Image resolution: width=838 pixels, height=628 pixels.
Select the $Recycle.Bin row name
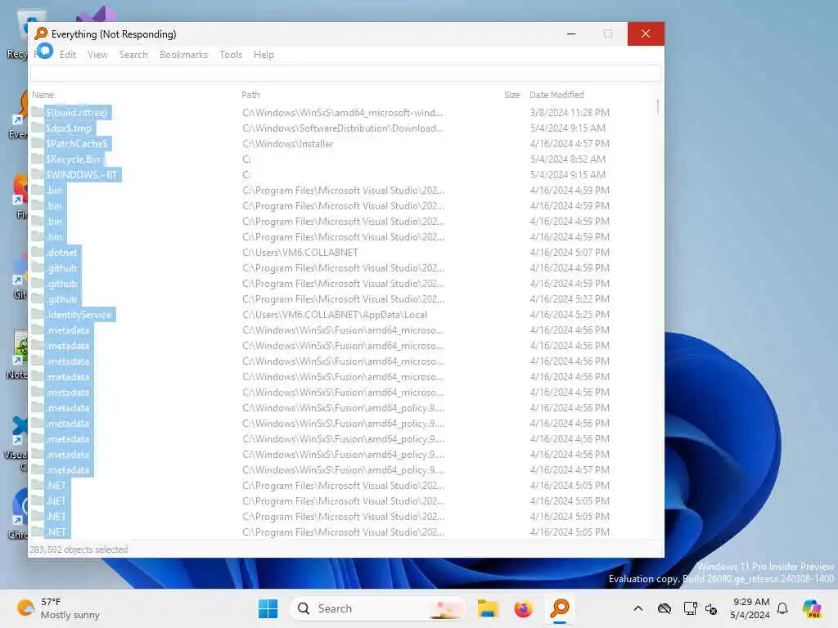pos(73,159)
